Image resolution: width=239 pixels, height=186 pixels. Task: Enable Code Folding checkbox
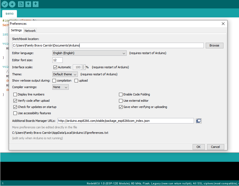[x=121, y=95]
